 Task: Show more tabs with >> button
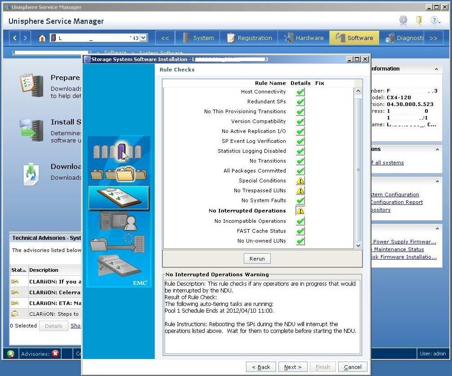coord(433,38)
